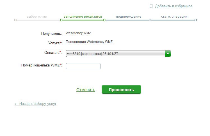Click the Номер кошелька WMZ label
Screen dimensions: 210x136
click(x=42, y=65)
